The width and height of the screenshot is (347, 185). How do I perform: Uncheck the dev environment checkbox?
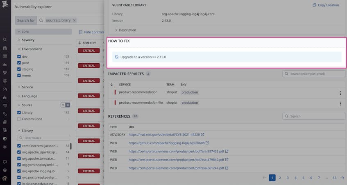click(x=19, y=56)
